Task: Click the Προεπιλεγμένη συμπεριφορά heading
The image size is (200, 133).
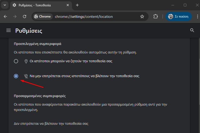Action: [38, 44]
